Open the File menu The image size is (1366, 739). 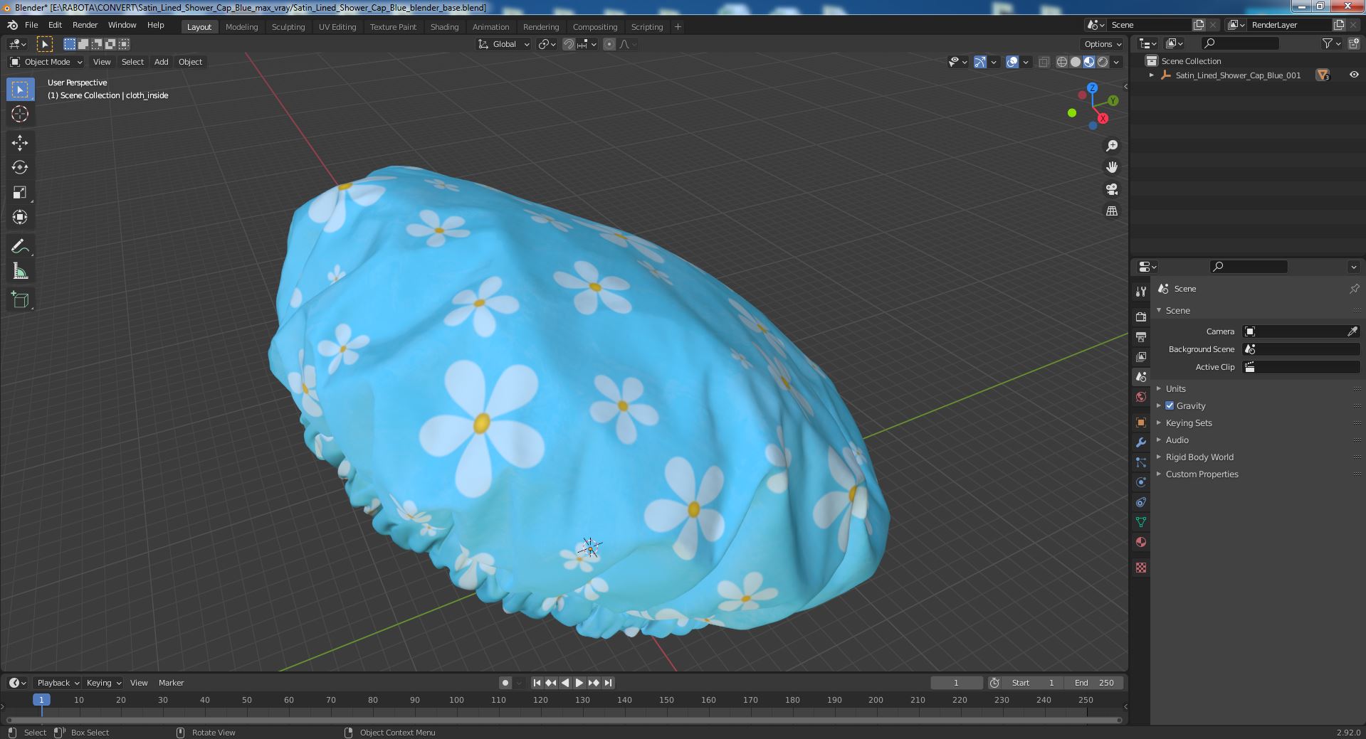click(31, 25)
